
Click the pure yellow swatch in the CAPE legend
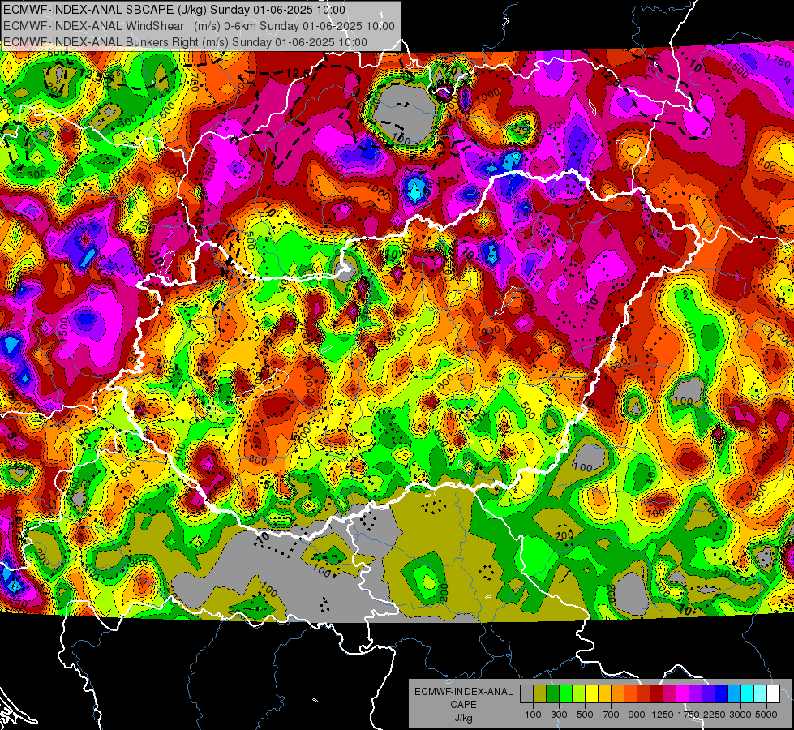(x=591, y=694)
